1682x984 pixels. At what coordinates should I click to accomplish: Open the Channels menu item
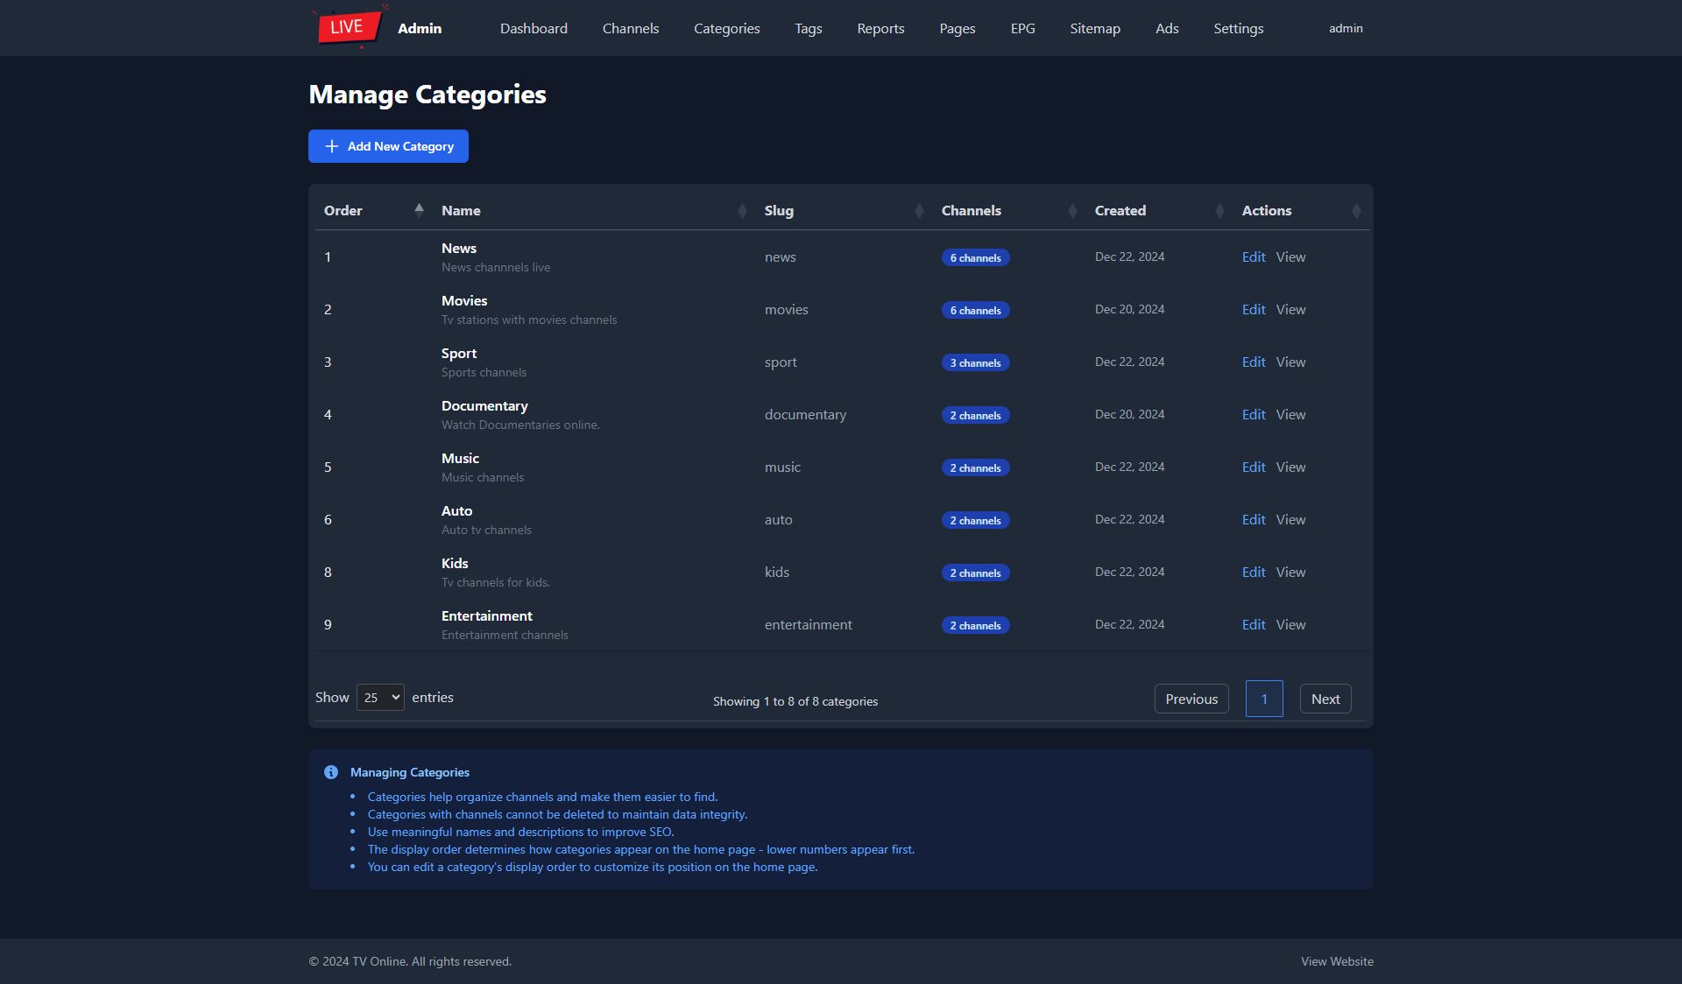tap(630, 28)
